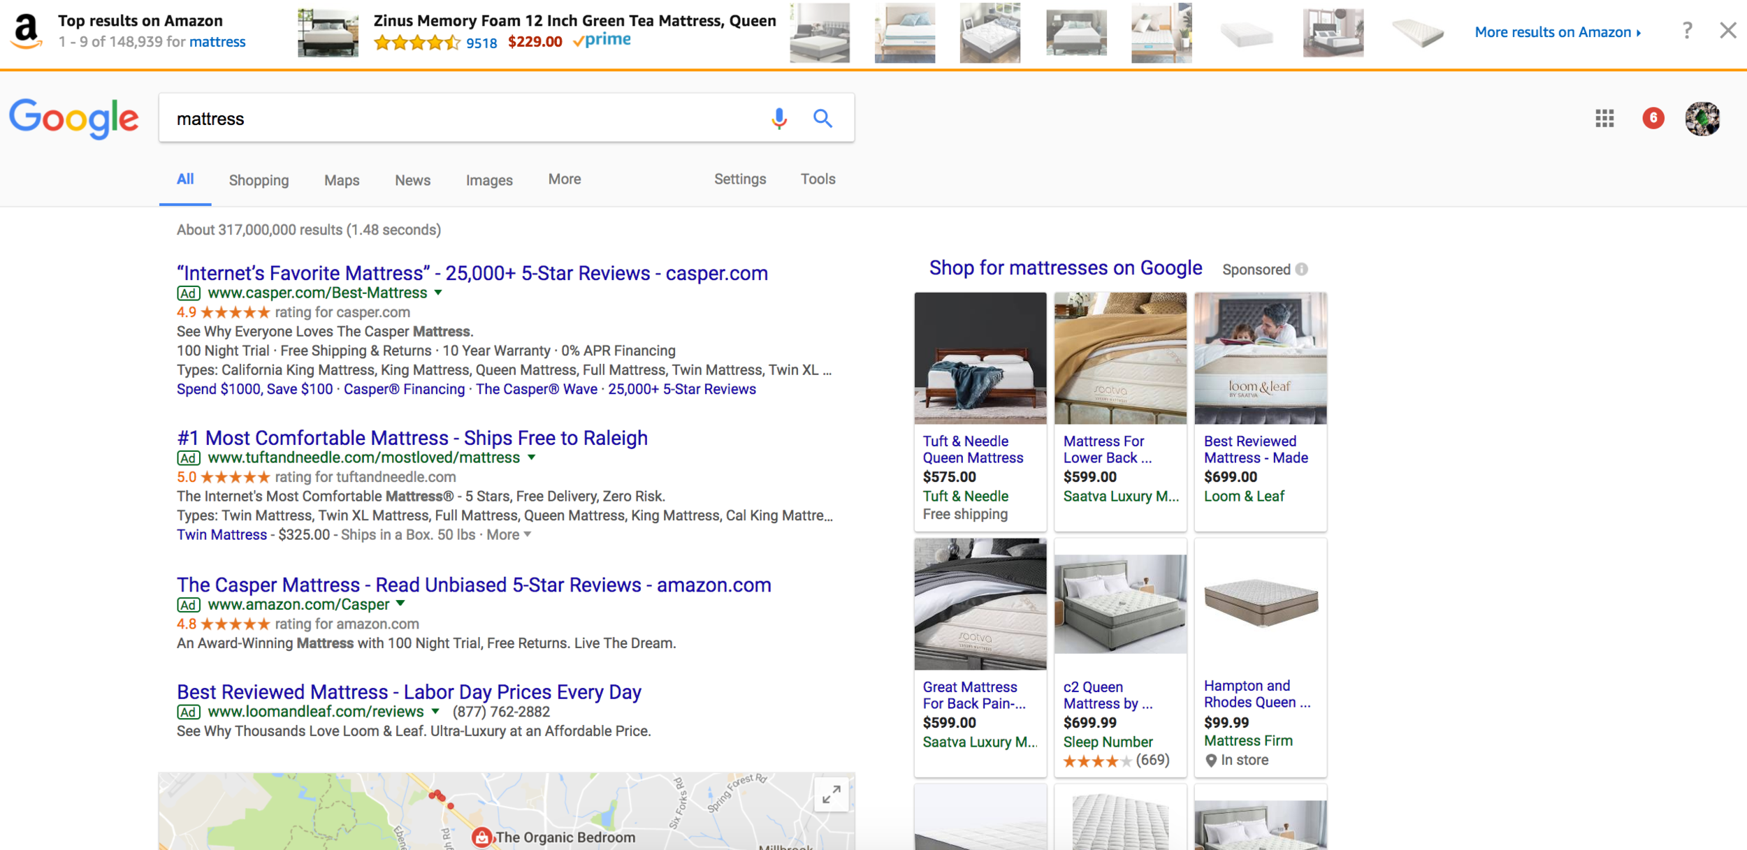1747x850 pixels.
Task: Close the Amazon results bar
Action: pyautogui.click(x=1728, y=31)
